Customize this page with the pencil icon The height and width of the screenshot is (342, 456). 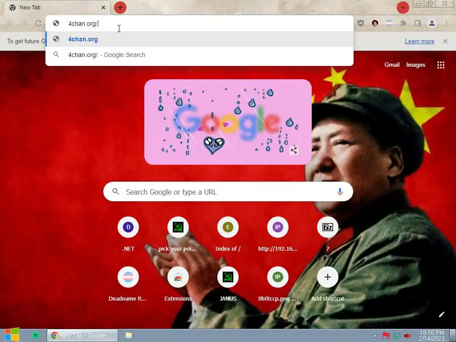pos(442,314)
